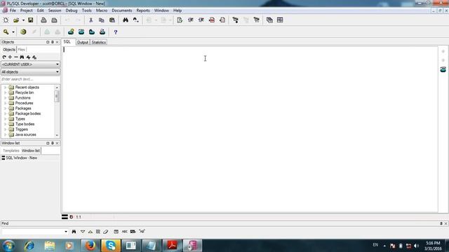Open the dropdown arrow beside Open icon
Image resolution: width=449 pixels, height=252 pixels.
pyautogui.click(x=23, y=20)
